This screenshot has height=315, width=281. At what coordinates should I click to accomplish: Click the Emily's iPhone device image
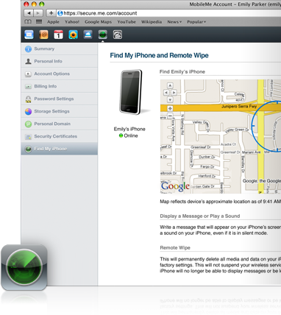click(132, 92)
